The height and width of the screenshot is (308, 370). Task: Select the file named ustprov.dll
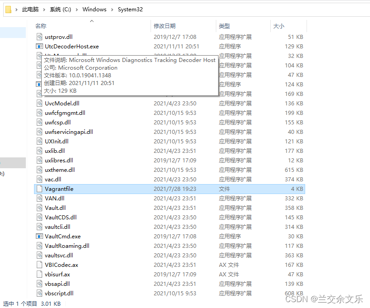pos(58,37)
